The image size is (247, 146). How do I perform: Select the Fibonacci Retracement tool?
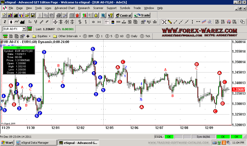click(x=217, y=22)
